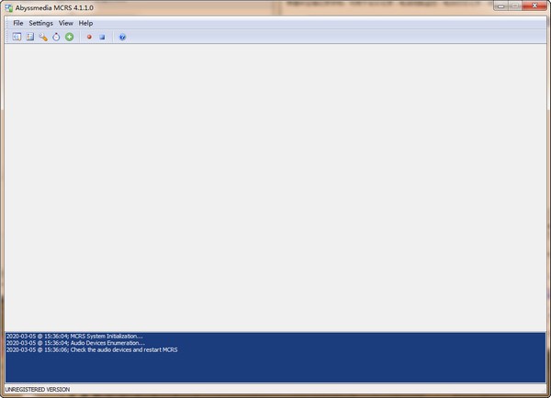Open settings via the wrench toolbar icon
Screen dimensions: 551x398
[42, 37]
